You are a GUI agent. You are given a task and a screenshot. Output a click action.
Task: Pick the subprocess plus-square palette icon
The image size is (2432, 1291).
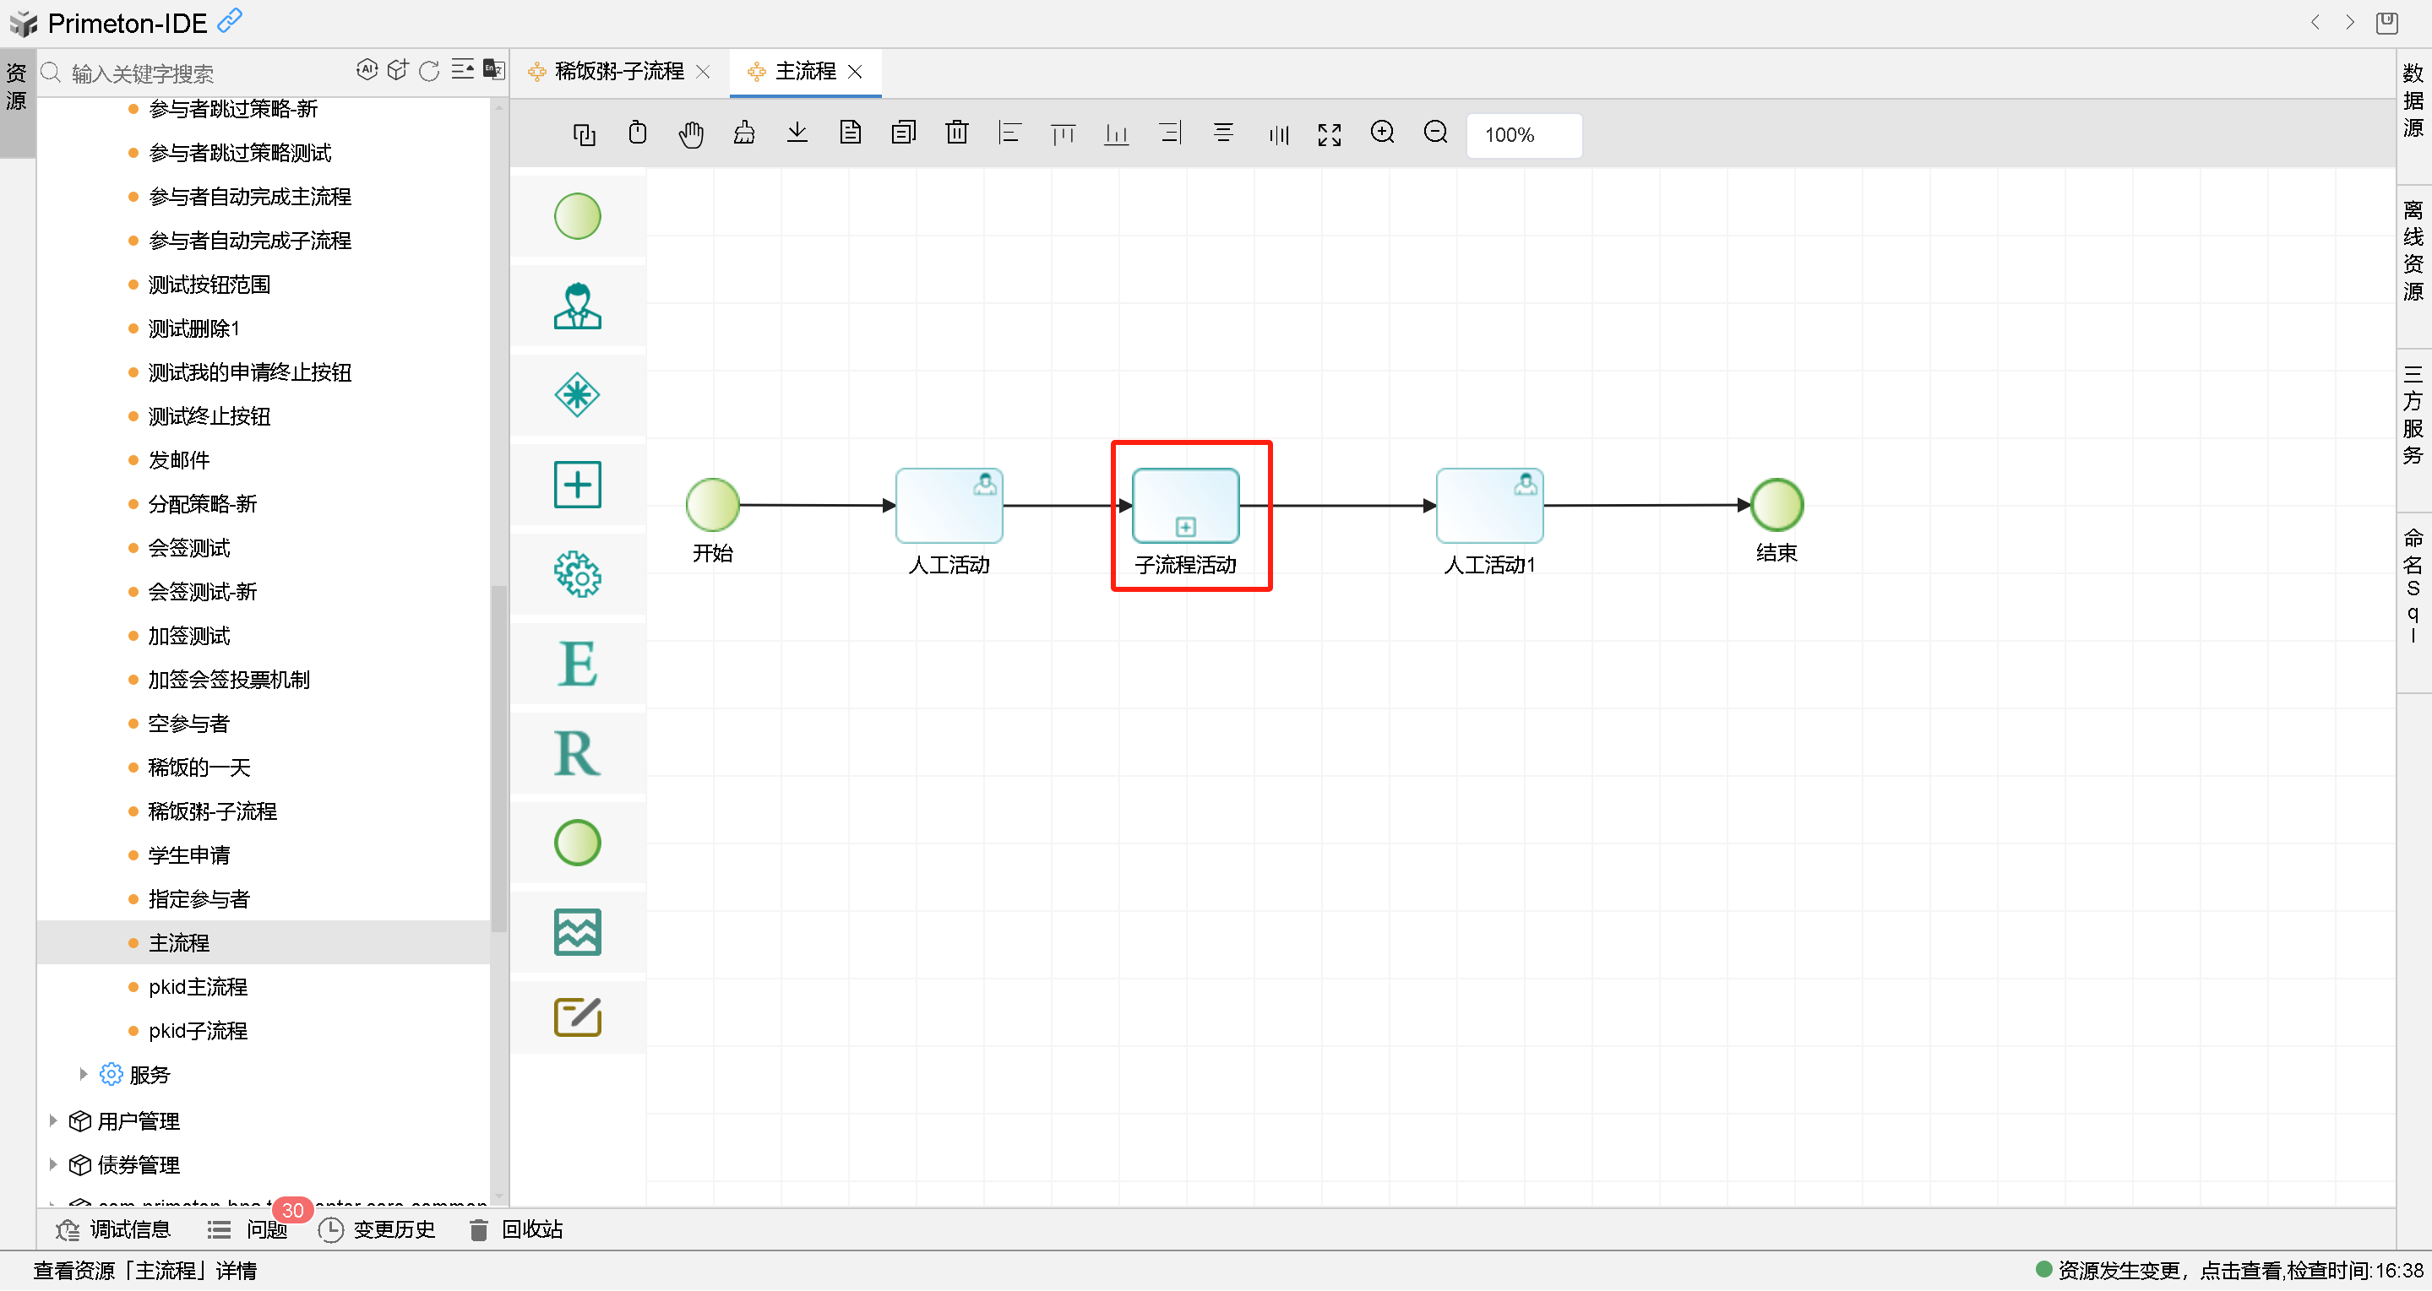577,485
